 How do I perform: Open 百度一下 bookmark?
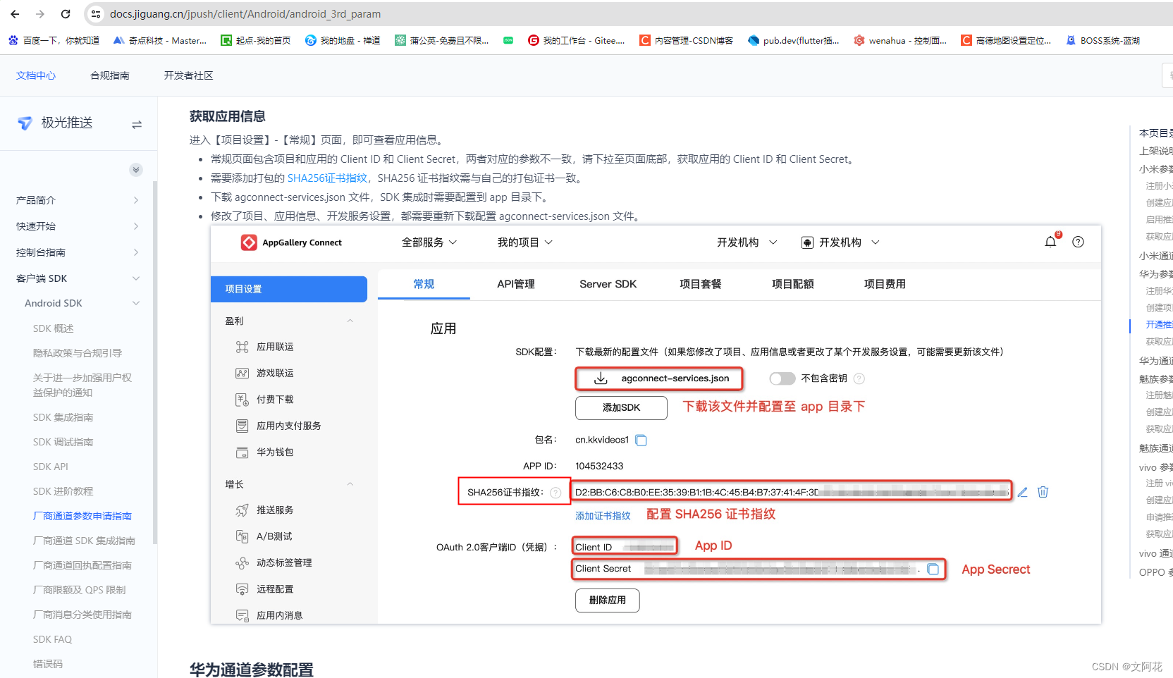tap(54, 41)
